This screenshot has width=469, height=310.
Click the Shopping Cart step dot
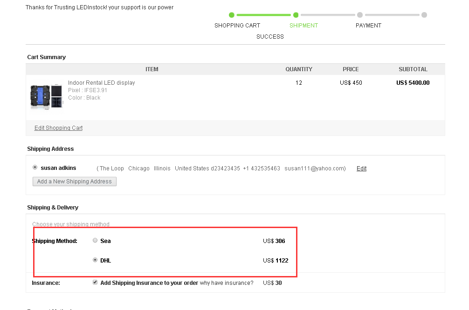pos(232,15)
